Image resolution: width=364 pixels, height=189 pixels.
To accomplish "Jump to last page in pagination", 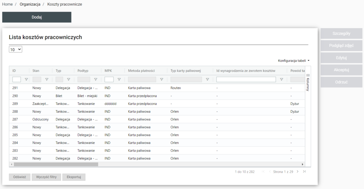I will point(304,172).
